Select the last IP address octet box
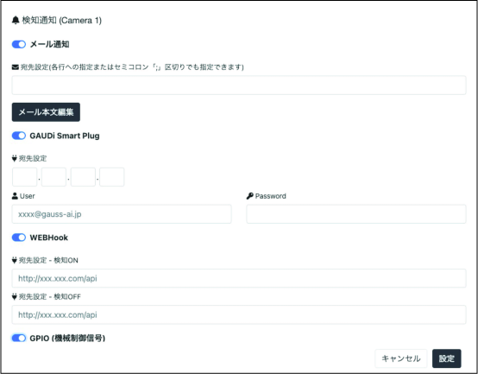478x374 pixels. pos(112,177)
